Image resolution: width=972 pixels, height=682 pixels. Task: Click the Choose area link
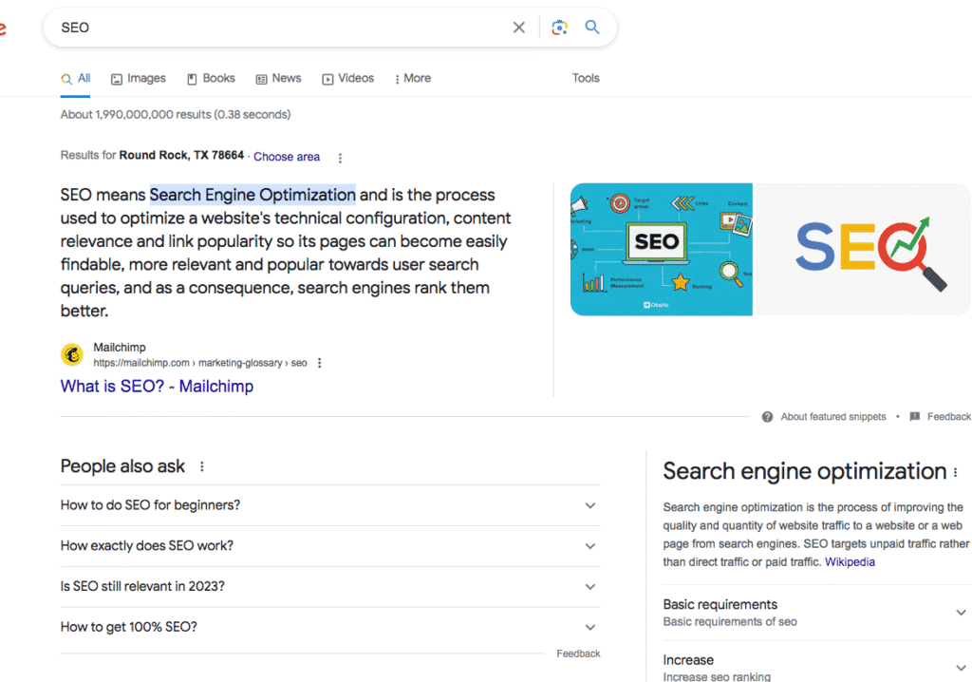click(x=286, y=156)
